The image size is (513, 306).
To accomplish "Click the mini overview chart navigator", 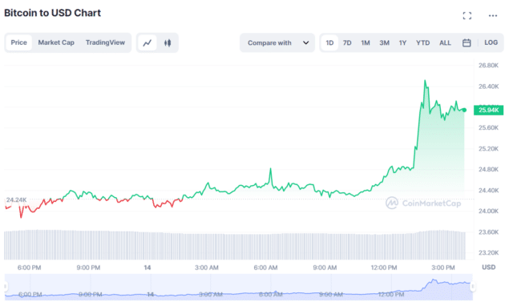I will pos(239,287).
